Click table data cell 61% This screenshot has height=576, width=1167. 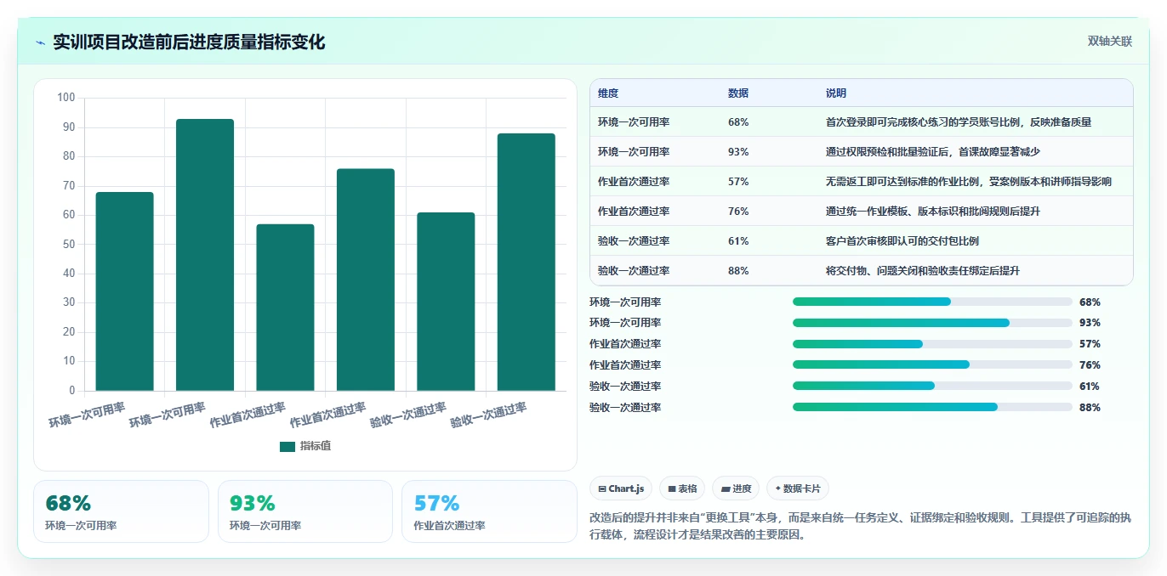pyautogui.click(x=738, y=241)
